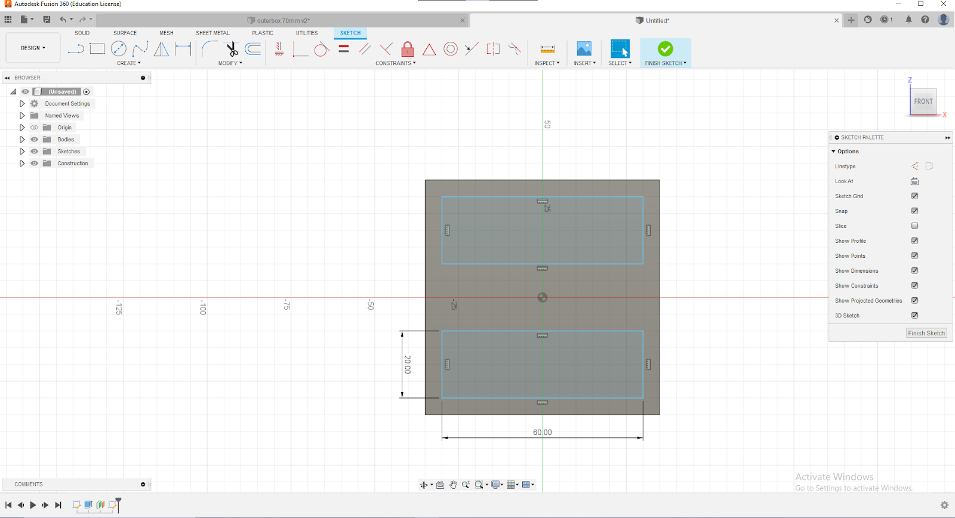Select the 2-point Rectangle tool
955x518 pixels.
click(97, 49)
